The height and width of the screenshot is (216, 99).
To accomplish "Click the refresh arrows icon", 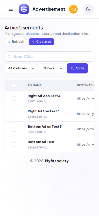I will coord(9,42).
